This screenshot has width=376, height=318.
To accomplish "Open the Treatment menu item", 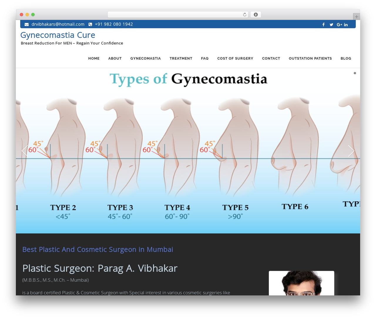I will click(x=181, y=58).
